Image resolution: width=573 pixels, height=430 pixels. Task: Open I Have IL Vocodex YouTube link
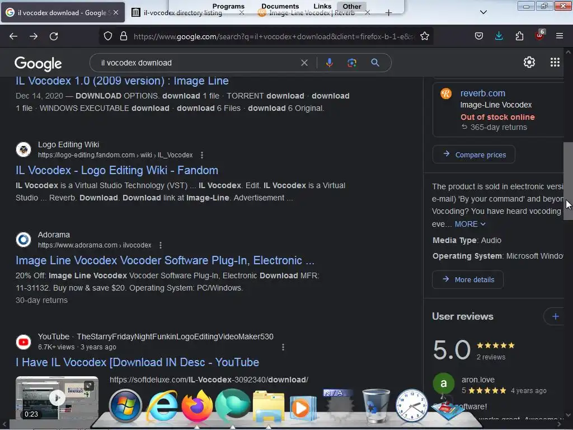pyautogui.click(x=138, y=362)
